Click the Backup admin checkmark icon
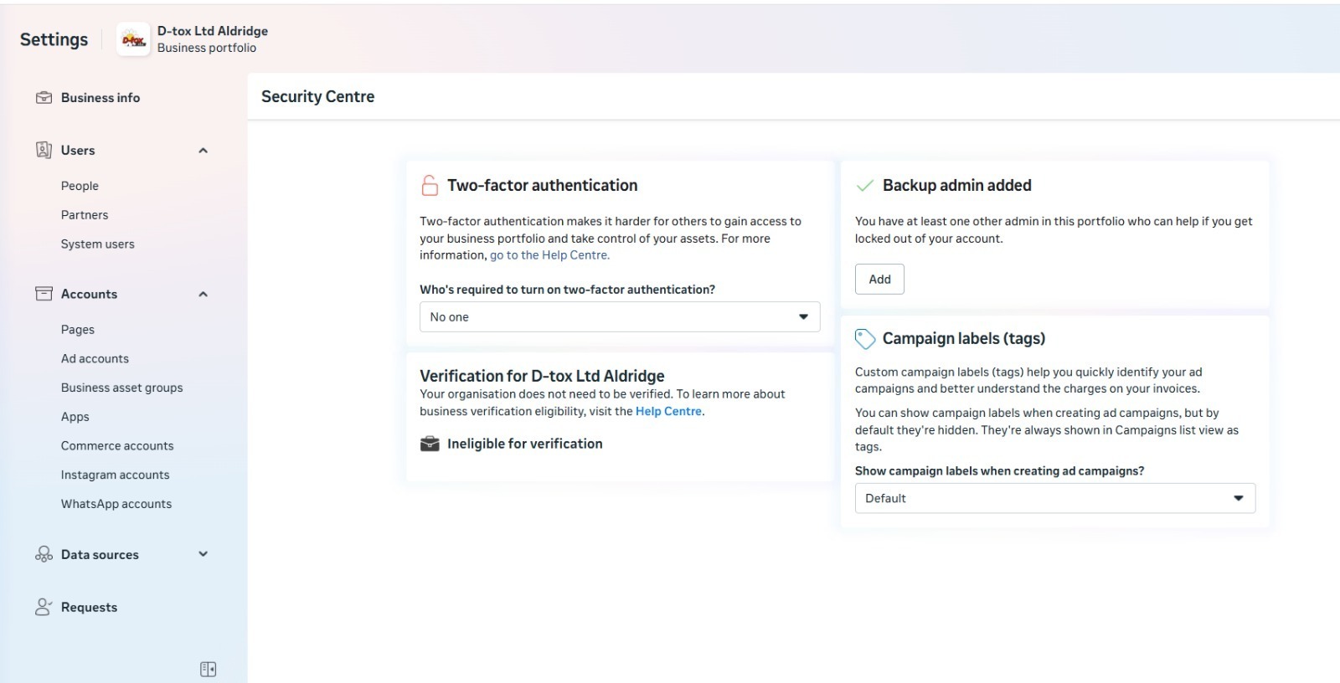Image resolution: width=1340 pixels, height=683 pixels. click(x=865, y=186)
